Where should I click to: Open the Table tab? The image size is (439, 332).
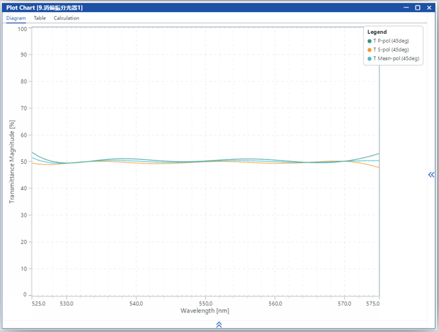40,18
